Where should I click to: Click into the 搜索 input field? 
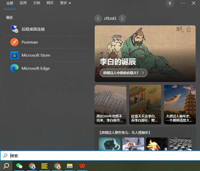click(100, 156)
